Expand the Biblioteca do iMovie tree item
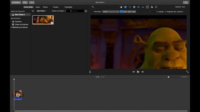Viewport: 200px width, 112px height. [11, 27]
